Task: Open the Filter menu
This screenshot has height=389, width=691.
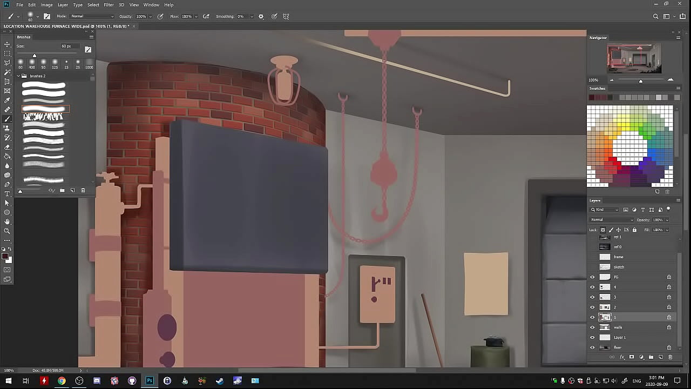Action: click(109, 5)
